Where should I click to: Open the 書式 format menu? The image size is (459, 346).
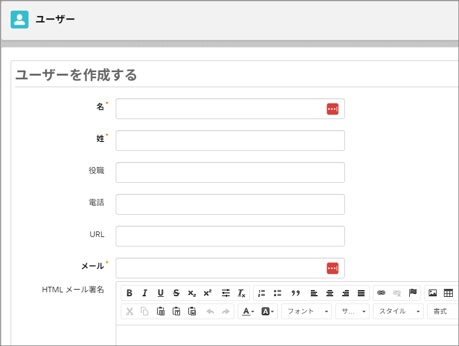click(442, 311)
